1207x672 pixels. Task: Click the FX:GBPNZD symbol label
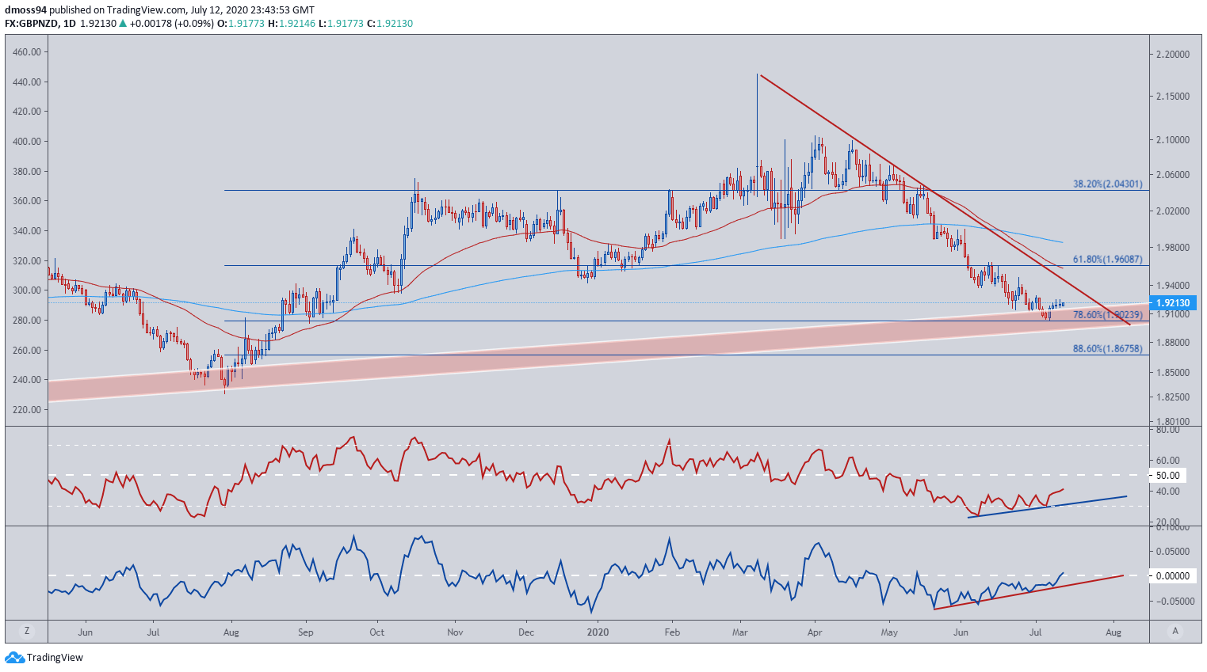(x=32, y=24)
